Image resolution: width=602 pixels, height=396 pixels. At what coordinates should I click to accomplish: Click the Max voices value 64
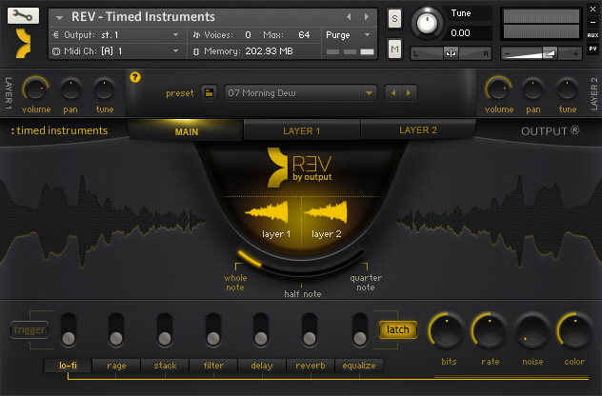coord(304,35)
